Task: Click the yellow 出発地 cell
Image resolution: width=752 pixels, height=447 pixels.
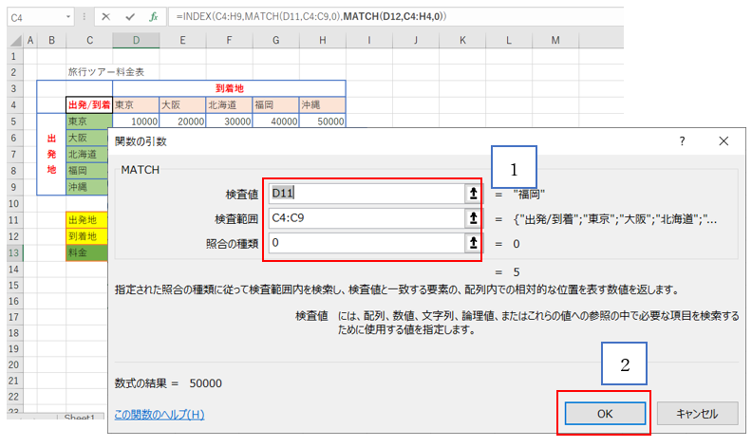Action: coord(88,219)
